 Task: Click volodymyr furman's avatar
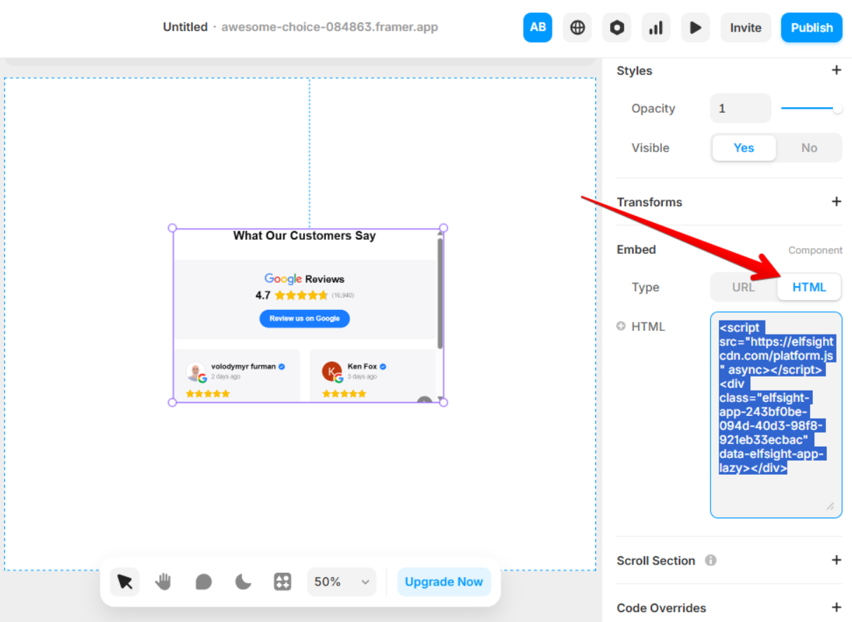pyautogui.click(x=196, y=372)
